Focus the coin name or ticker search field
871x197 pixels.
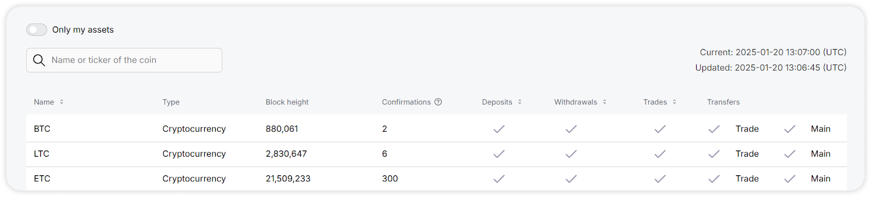pos(124,60)
